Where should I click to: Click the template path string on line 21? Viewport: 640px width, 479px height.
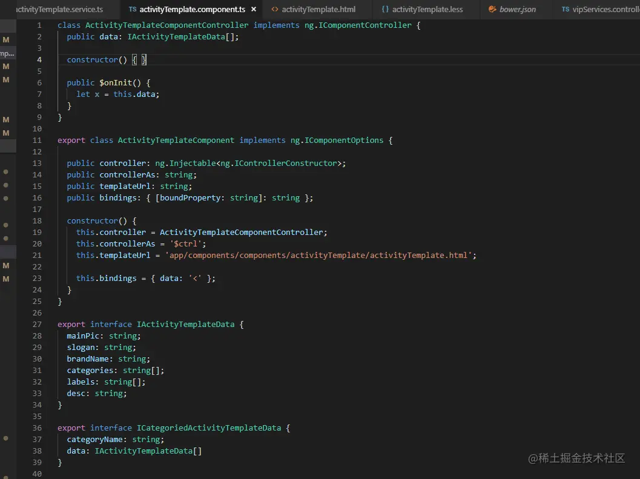tap(318, 255)
